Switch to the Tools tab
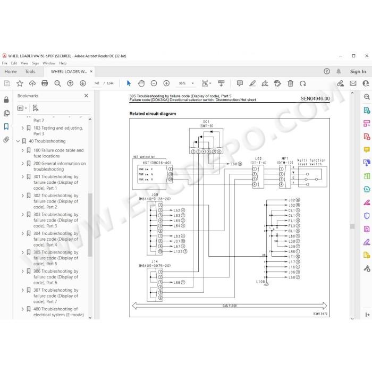372x372 pixels. pos(30,71)
